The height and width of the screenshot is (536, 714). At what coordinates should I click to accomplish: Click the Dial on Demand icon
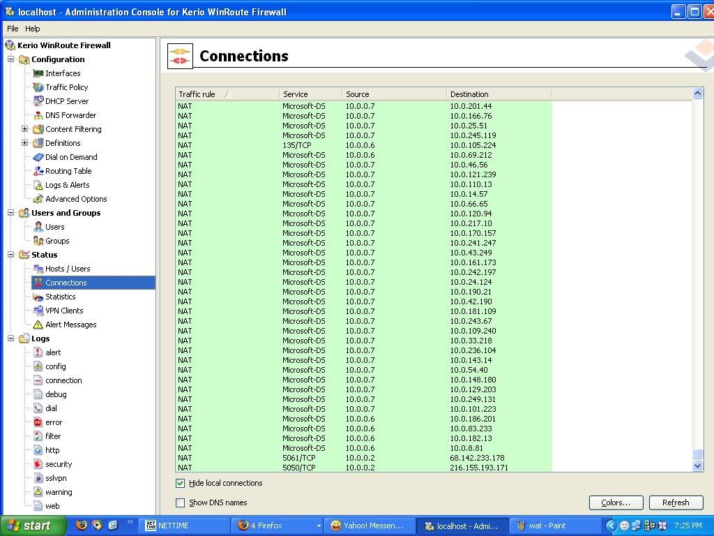pos(38,157)
